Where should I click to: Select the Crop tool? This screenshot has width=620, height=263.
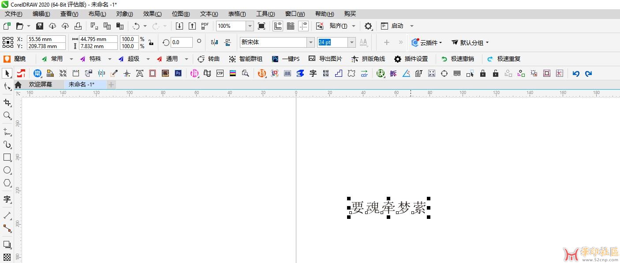pos(7,103)
